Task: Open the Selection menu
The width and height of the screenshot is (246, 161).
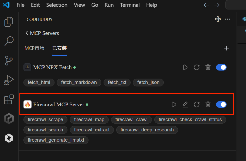Action: pyautogui.click(x=57, y=5)
